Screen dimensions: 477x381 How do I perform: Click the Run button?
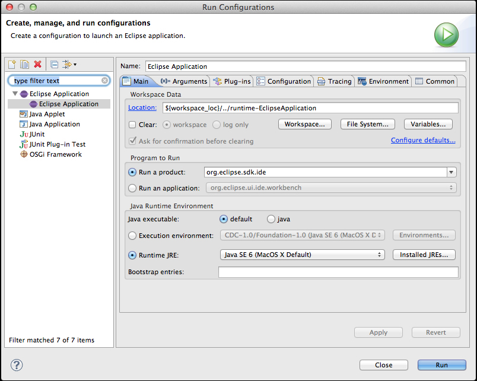(442, 365)
